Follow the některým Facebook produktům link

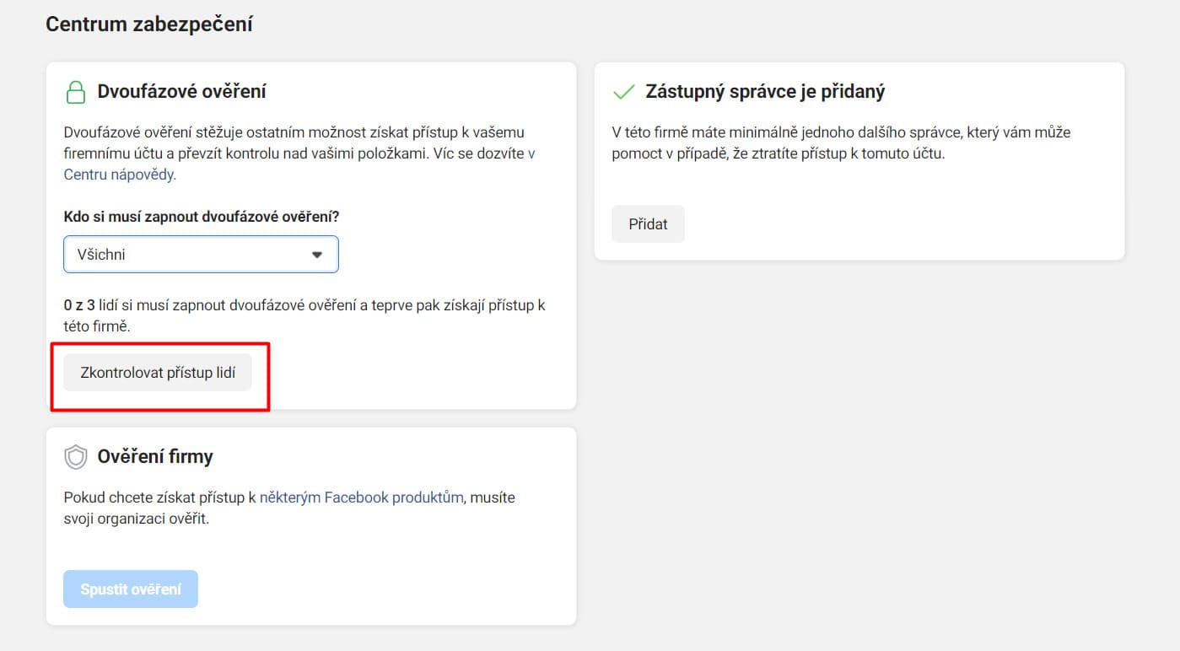pyautogui.click(x=361, y=498)
